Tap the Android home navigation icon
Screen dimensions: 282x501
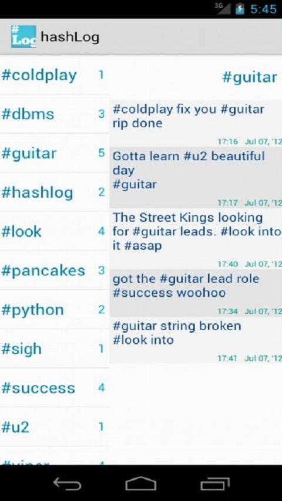click(141, 483)
